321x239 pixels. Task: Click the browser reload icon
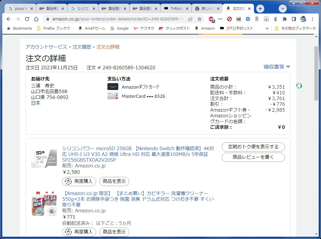tap(27, 19)
